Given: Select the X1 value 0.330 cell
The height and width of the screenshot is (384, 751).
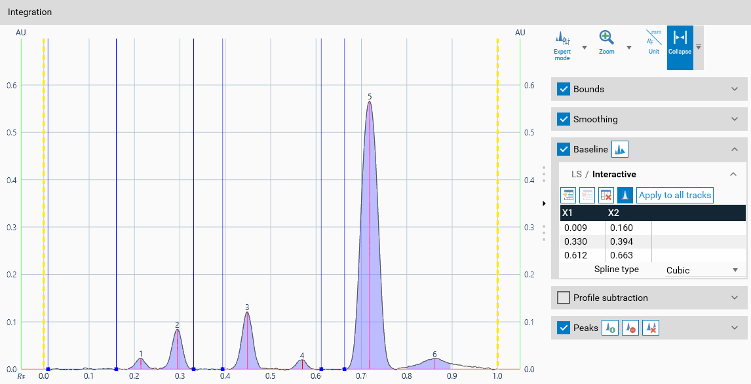Looking at the screenshot, I should pos(582,241).
